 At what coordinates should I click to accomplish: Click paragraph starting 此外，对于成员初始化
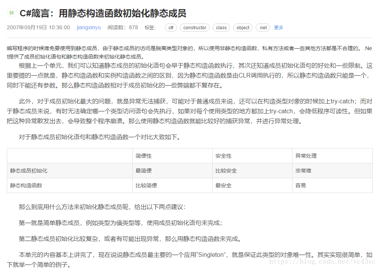coord(189,111)
